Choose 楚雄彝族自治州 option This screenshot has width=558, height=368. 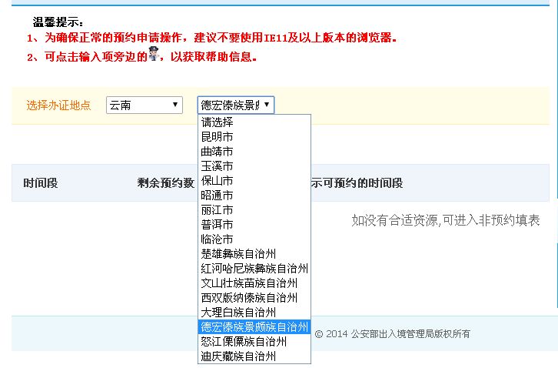coord(254,254)
